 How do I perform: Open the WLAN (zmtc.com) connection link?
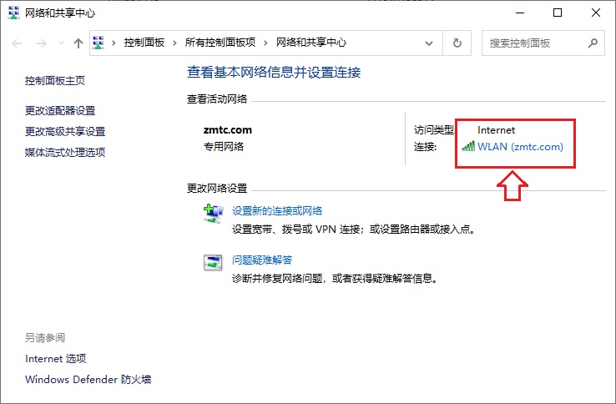(x=520, y=147)
